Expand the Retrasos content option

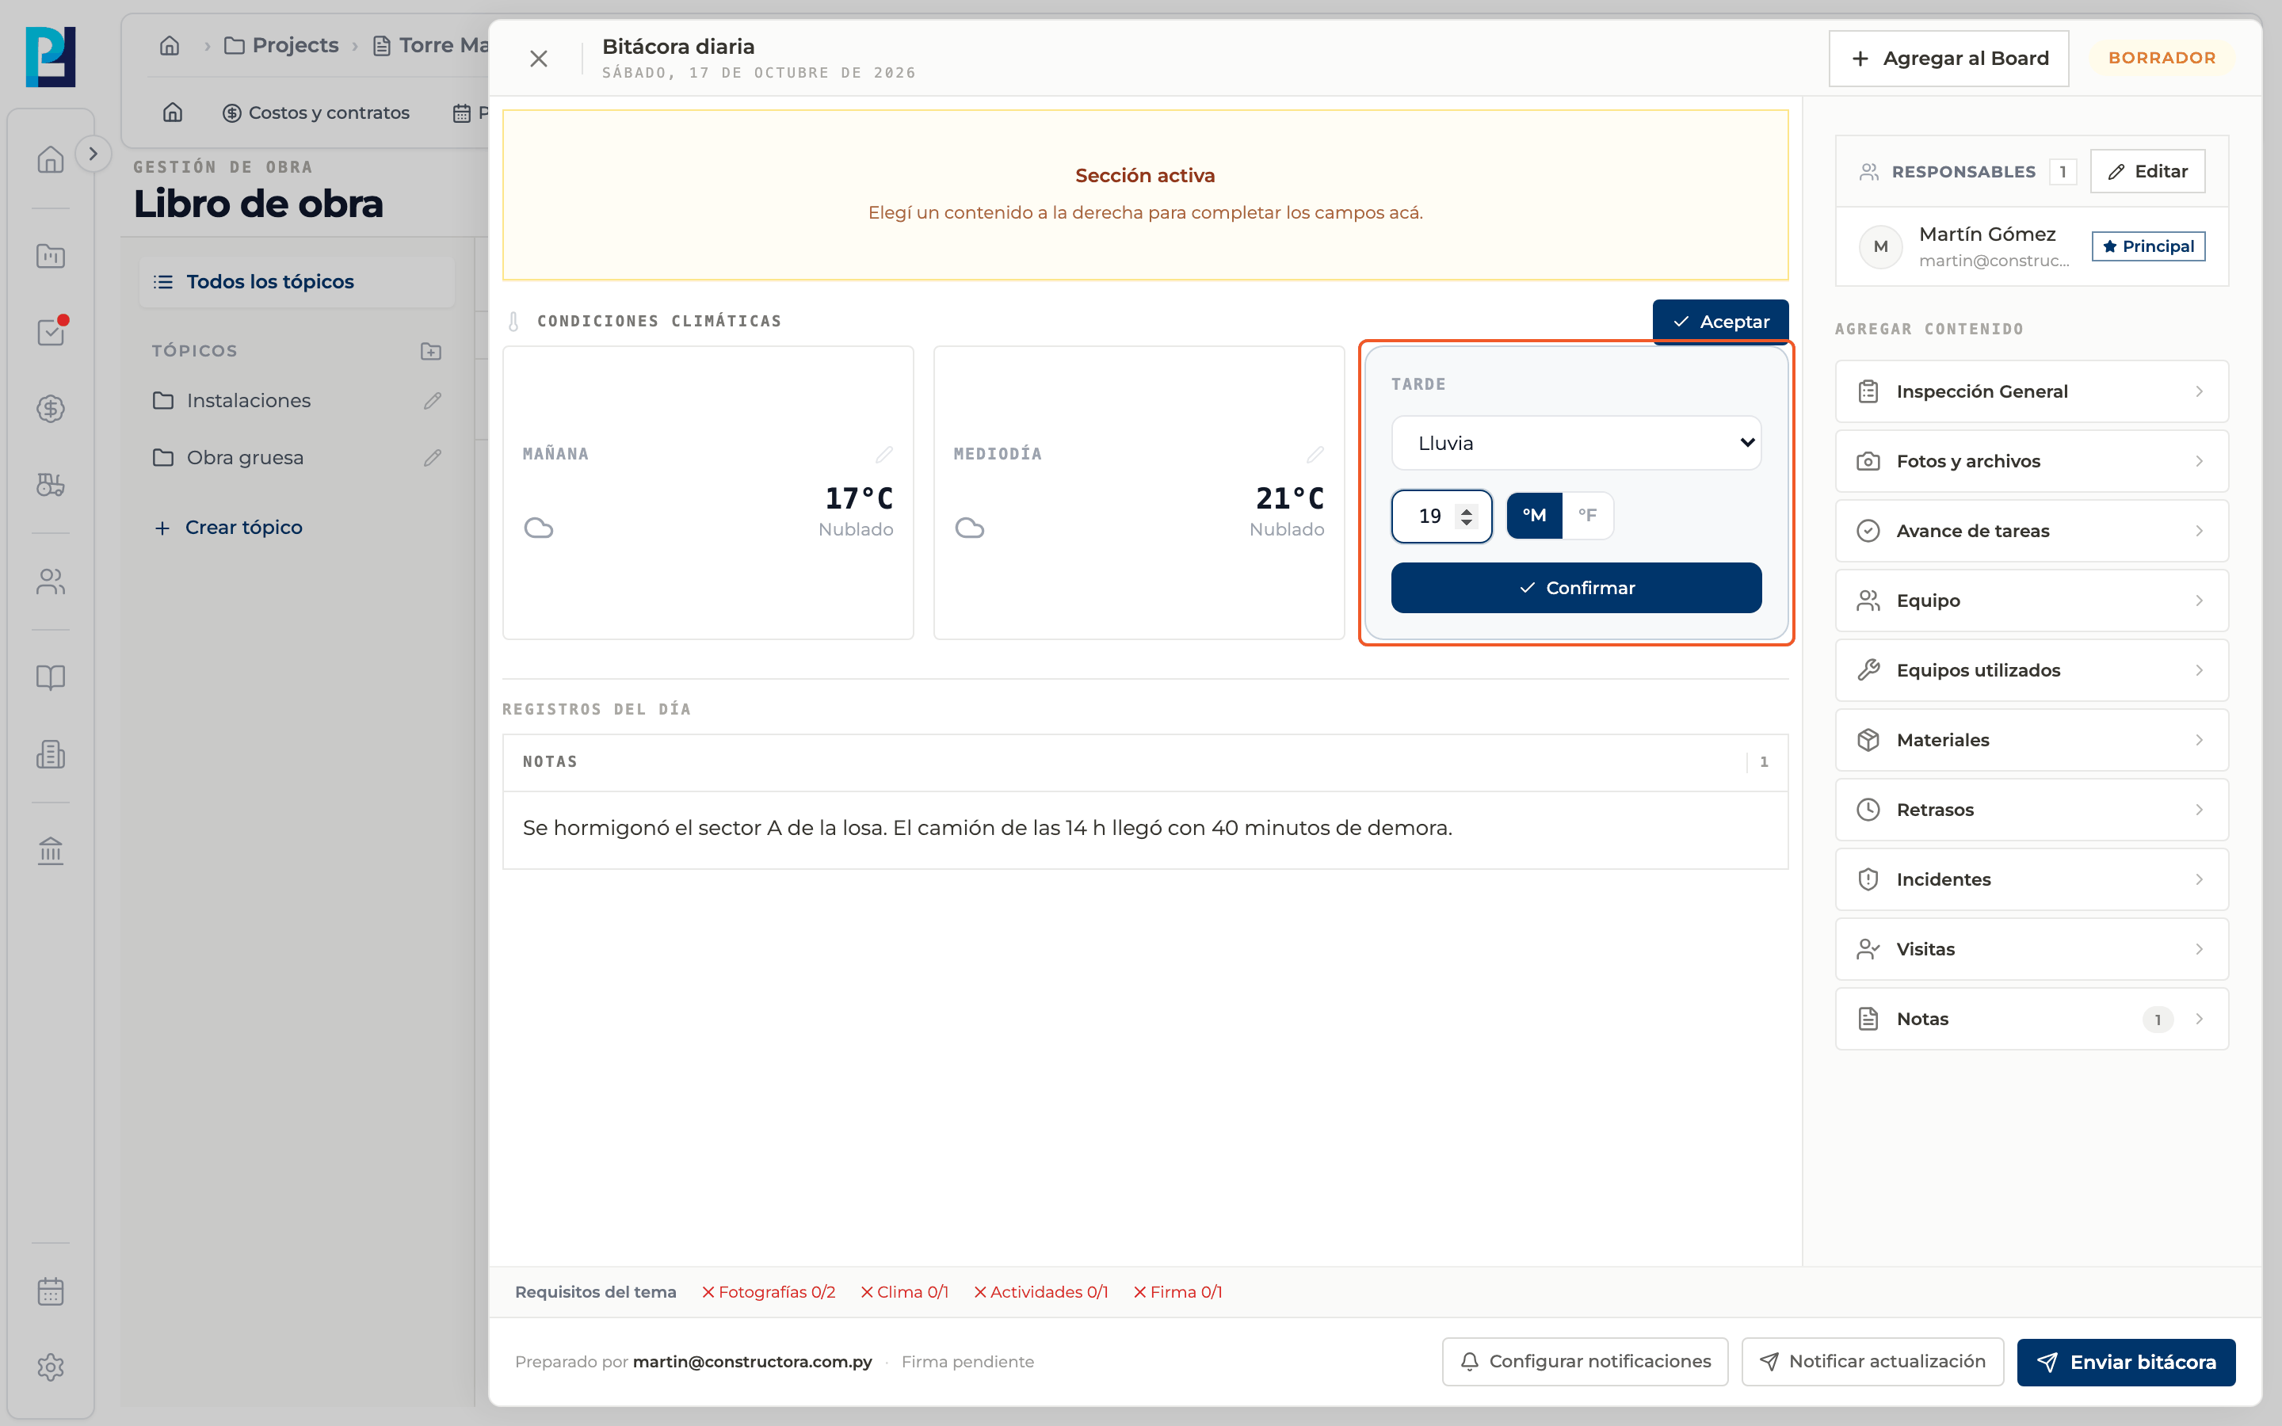2032,809
